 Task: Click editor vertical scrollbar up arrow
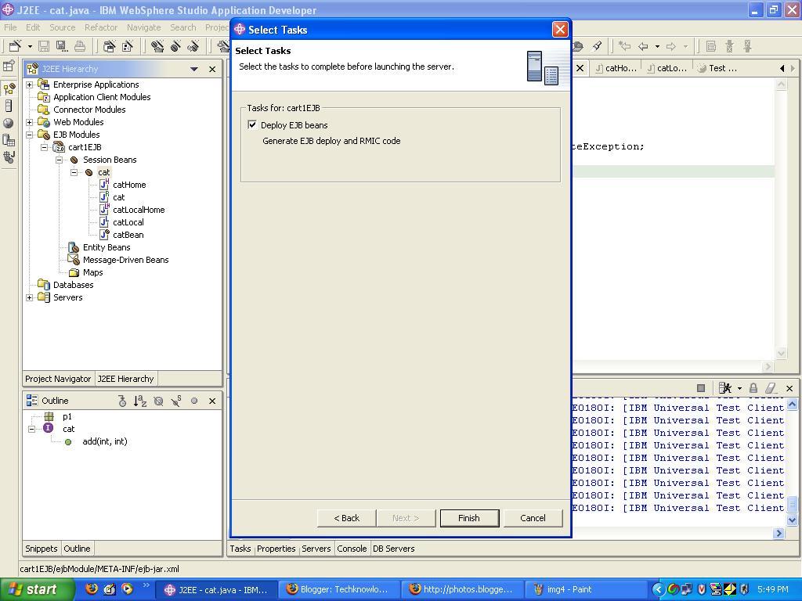pyautogui.click(x=781, y=85)
